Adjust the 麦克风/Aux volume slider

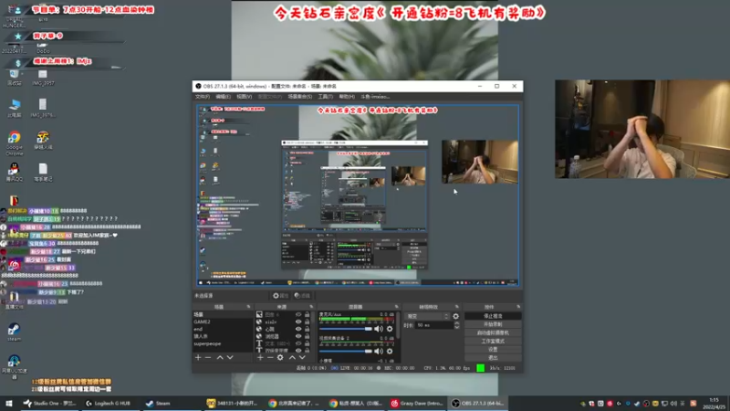point(346,329)
